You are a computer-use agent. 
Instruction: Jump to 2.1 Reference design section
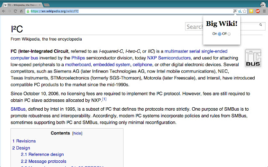click(42, 154)
